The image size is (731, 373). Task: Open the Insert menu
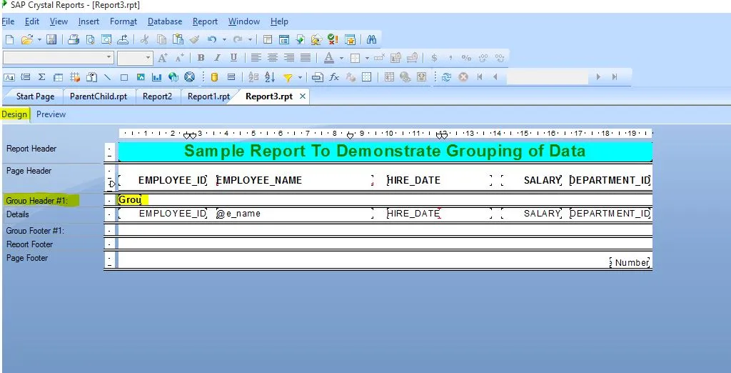[89, 21]
